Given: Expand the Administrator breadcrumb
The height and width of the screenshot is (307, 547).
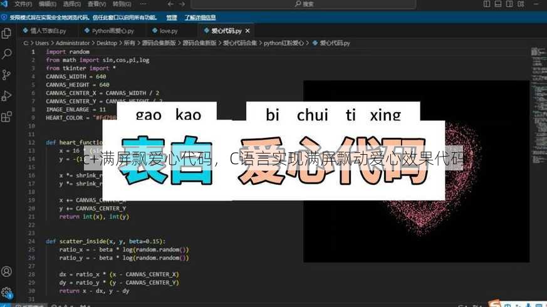Looking at the screenshot, I should click(73, 43).
